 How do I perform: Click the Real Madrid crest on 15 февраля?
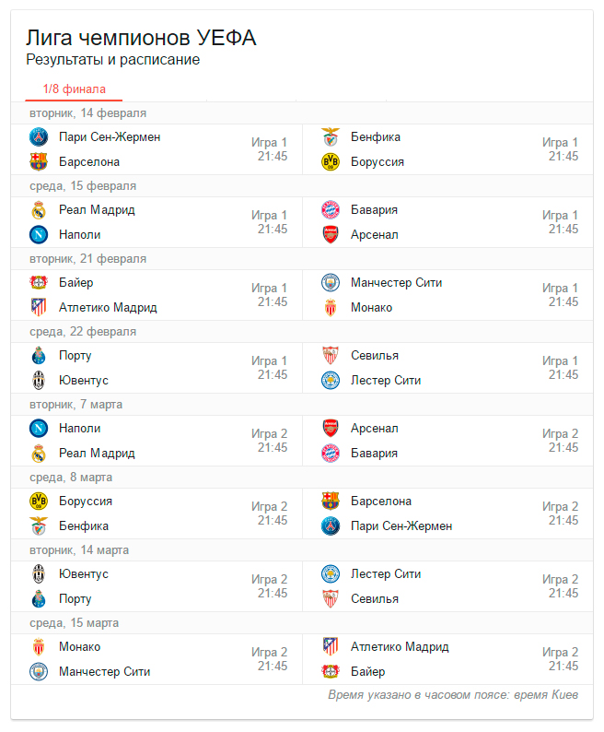click(39, 210)
